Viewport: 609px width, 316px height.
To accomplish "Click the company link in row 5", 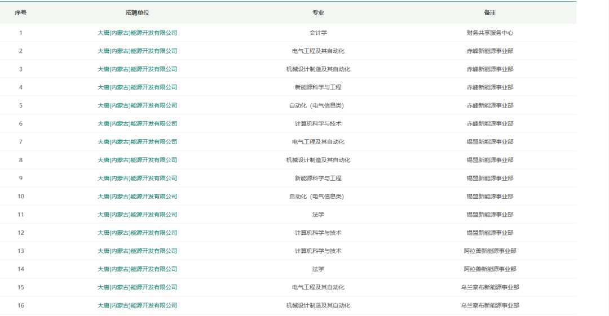I will pyautogui.click(x=137, y=105).
